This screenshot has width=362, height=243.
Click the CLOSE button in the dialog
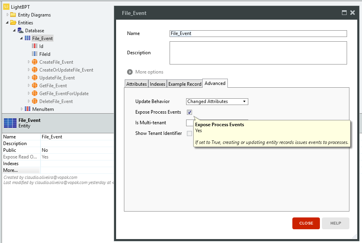[x=306, y=223]
